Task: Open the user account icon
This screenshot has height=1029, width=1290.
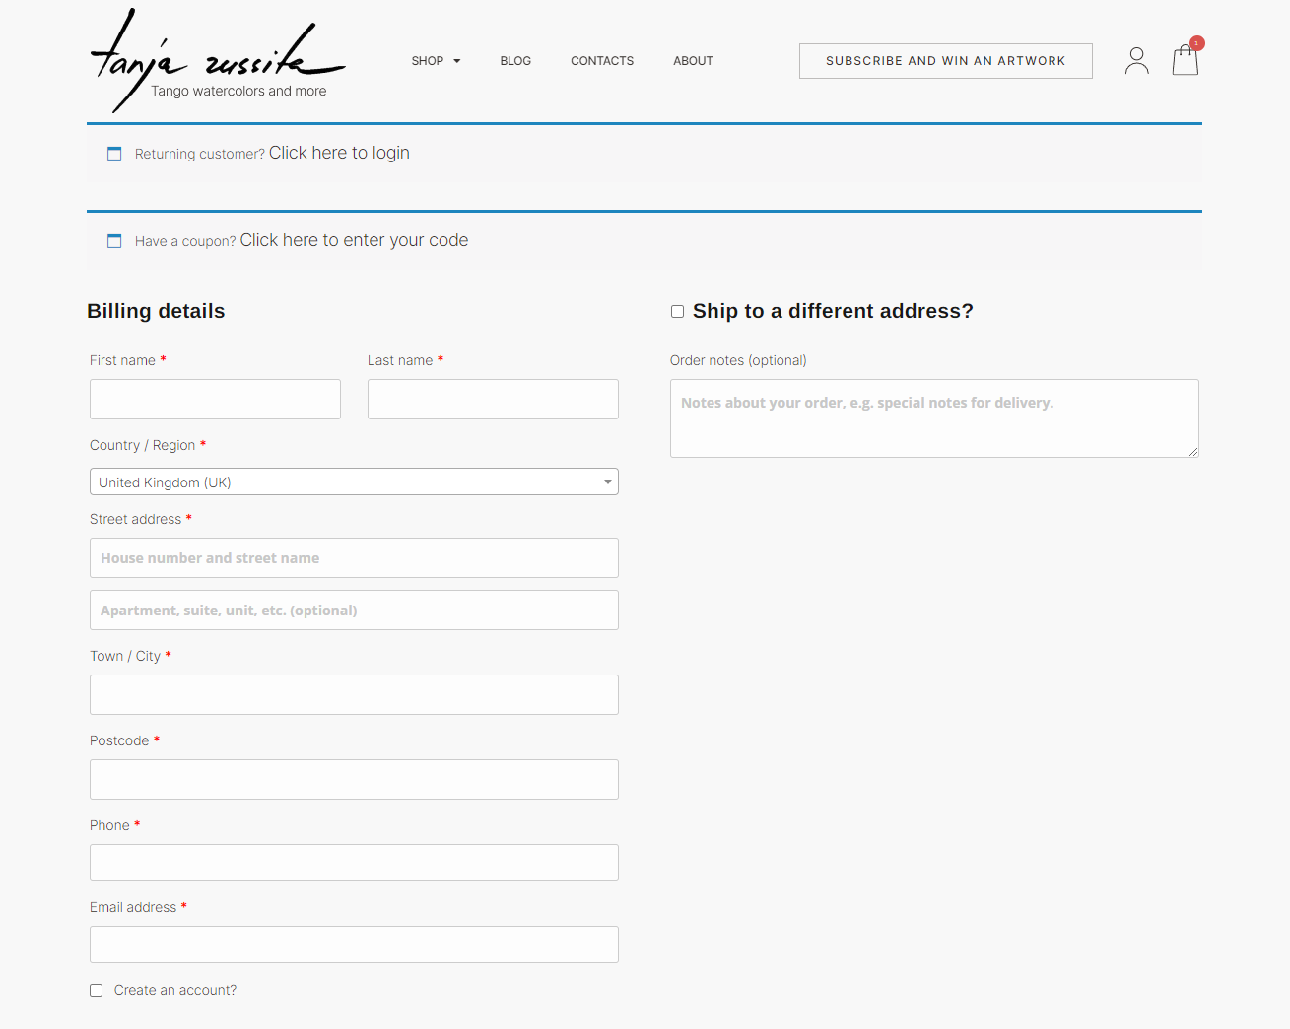Action: (x=1136, y=61)
